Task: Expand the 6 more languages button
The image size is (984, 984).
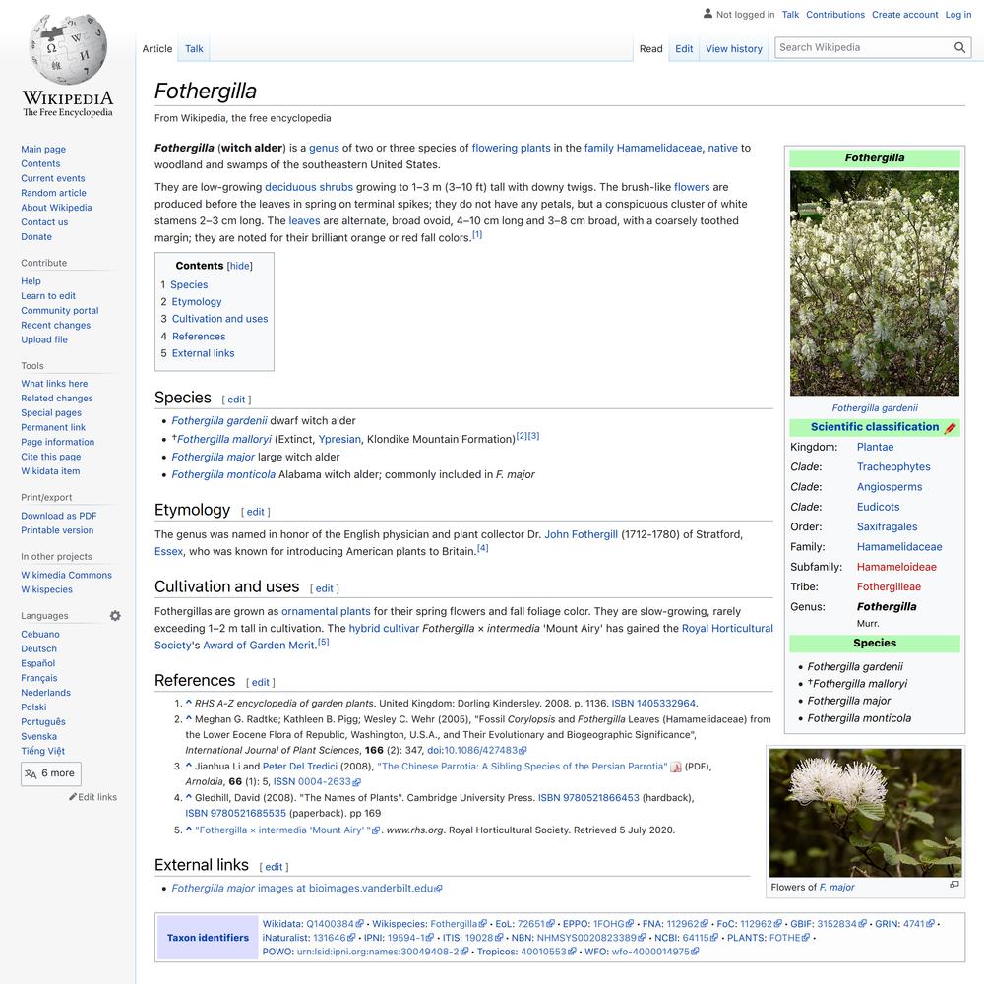Action: (51, 773)
